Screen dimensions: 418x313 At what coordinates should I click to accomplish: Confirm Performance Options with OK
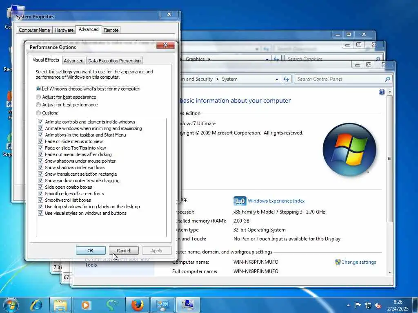[91, 251]
